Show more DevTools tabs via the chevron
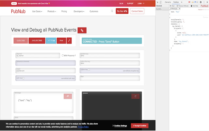Viewport: 209px width, 131px height. [x=182, y=2]
